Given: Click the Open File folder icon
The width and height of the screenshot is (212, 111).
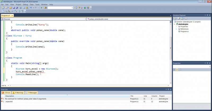Looking at the screenshot, I should click(x=11, y=8).
